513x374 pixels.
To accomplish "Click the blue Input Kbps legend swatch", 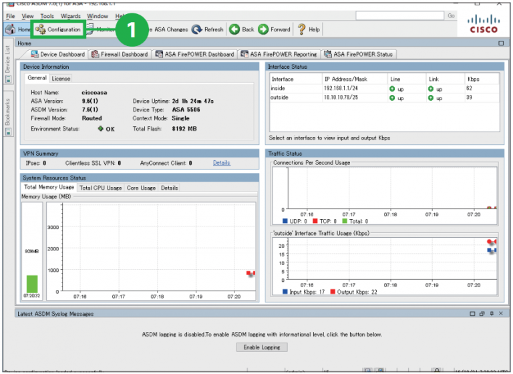I will (x=285, y=292).
